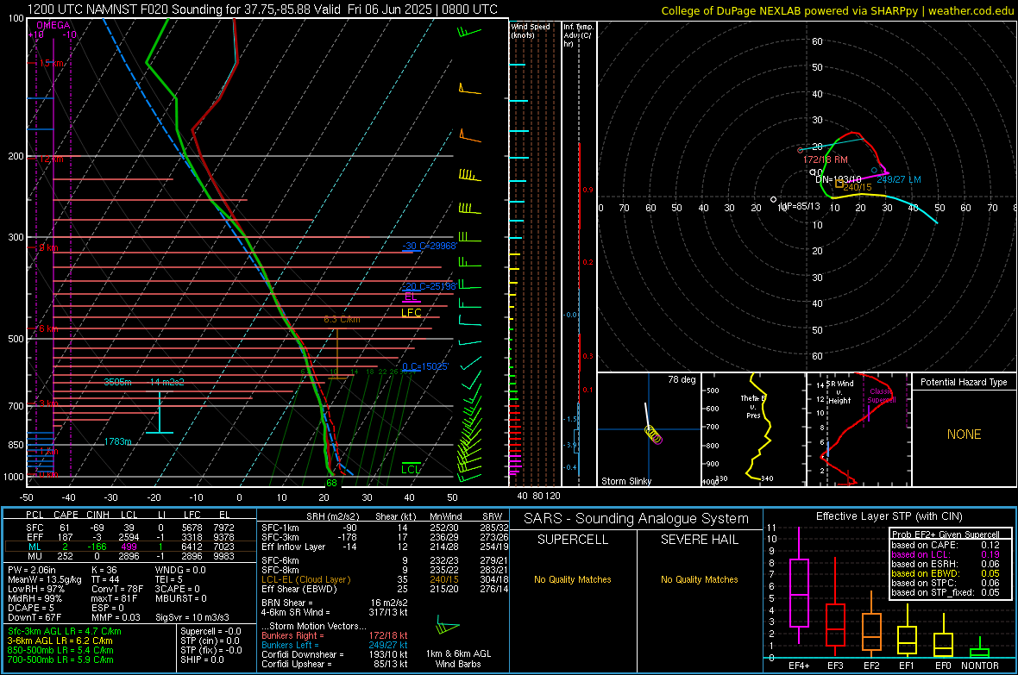Select the highlighted ML parcel row
This screenshot has width=1018, height=675.
130,547
